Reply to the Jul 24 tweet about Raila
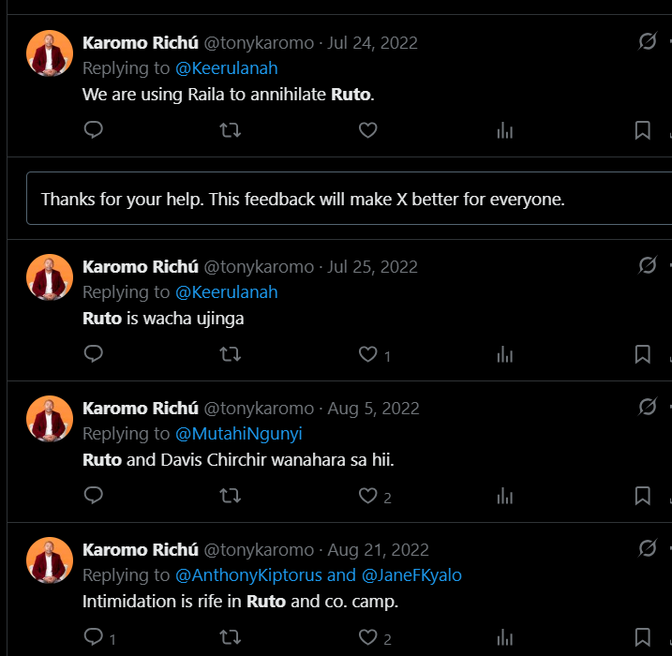Image resolution: width=672 pixels, height=656 pixels. click(93, 130)
